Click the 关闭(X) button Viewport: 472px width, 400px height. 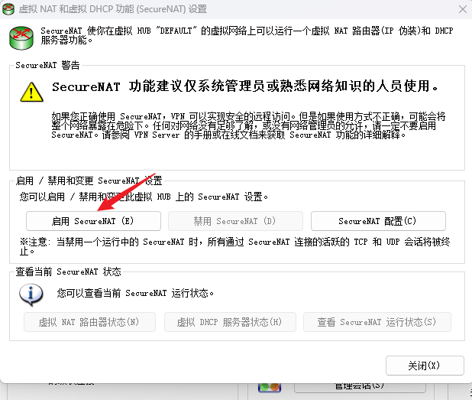coord(425,366)
